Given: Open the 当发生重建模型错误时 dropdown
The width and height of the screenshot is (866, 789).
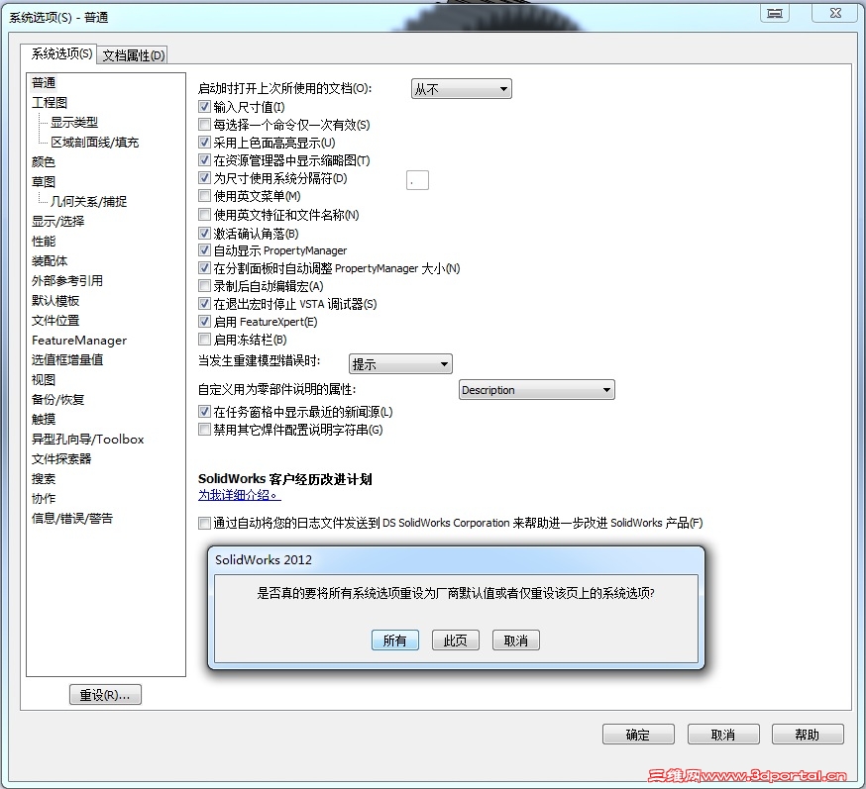Looking at the screenshot, I should [x=400, y=364].
